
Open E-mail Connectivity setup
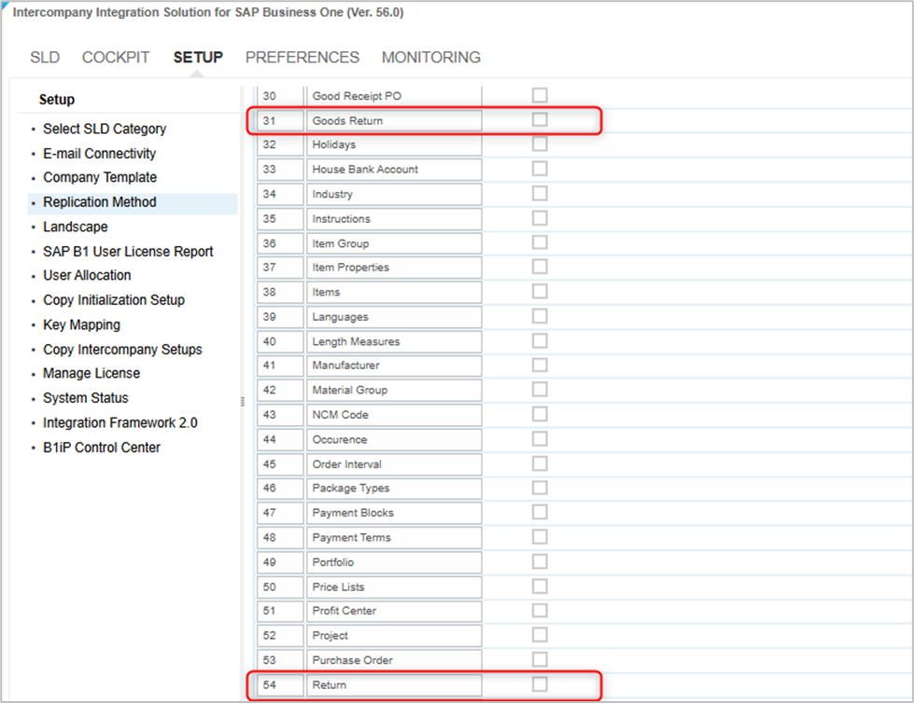point(99,154)
